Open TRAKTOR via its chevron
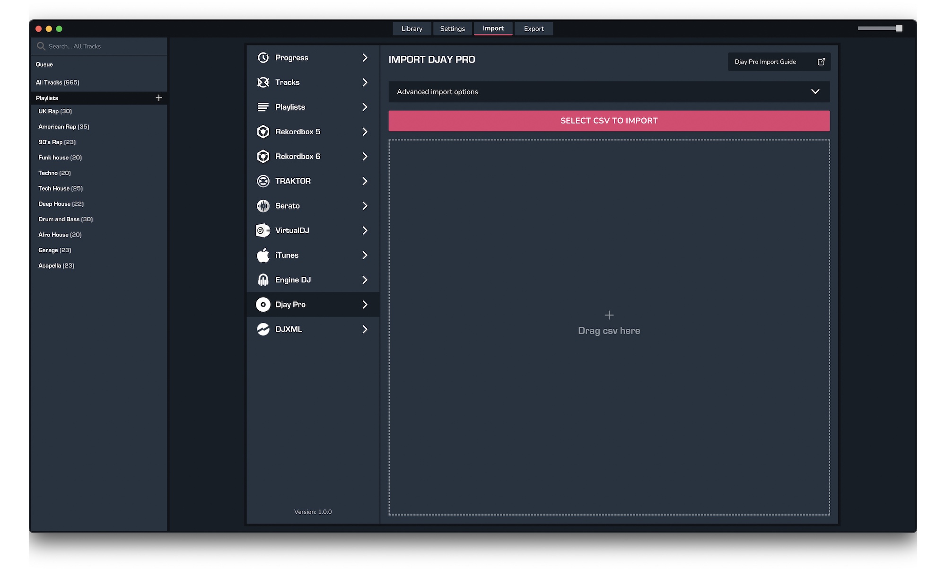 point(365,181)
